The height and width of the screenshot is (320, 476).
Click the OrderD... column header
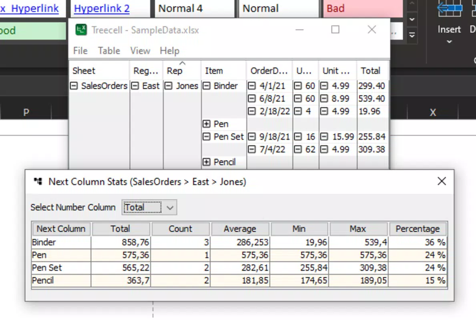269,71
